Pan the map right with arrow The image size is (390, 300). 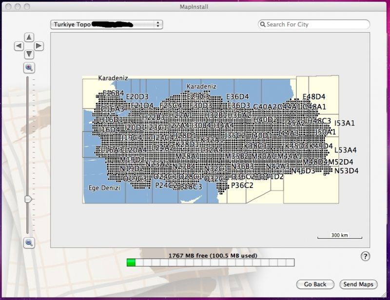39,46
